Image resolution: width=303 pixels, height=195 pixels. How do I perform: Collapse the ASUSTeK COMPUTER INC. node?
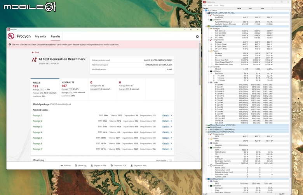click(x=206, y=13)
